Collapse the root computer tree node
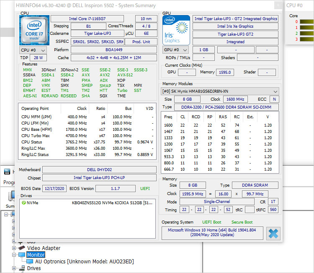This screenshot has width=314, height=273. [6, 215]
